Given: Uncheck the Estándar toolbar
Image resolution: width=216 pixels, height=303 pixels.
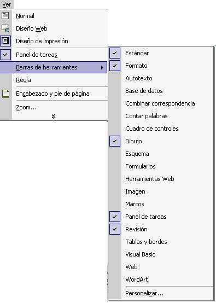Looking at the screenshot, I should click(x=115, y=53).
